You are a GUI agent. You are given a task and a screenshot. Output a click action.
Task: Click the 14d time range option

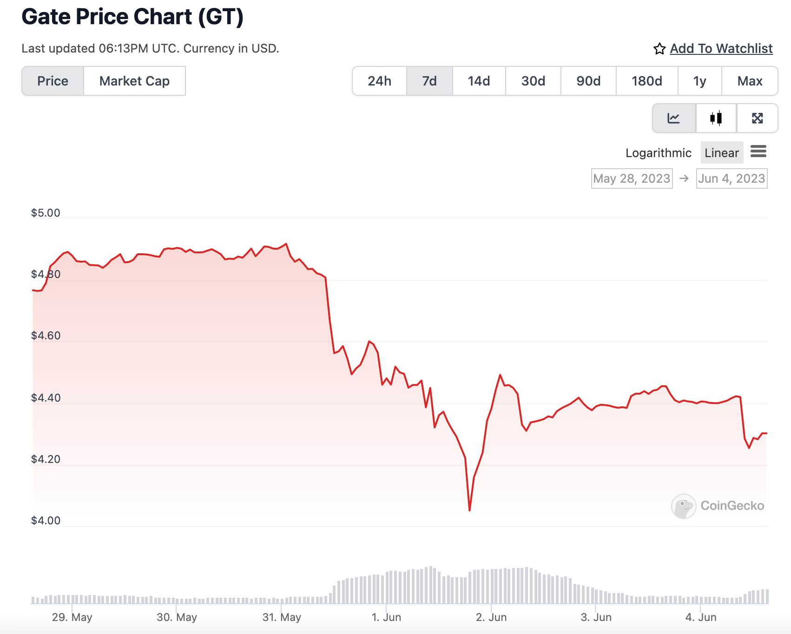[x=479, y=81]
